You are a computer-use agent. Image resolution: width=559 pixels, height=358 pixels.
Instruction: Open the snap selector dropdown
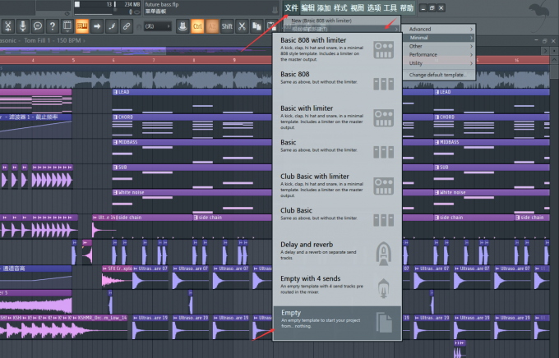158,26
